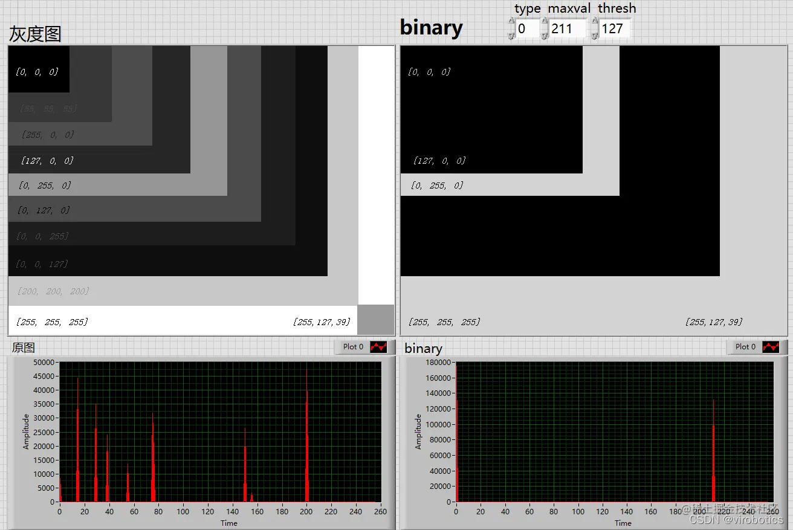Click [200, 200, 200] in the grayscale image
Screen dimensions: 793x530
(x=53, y=291)
